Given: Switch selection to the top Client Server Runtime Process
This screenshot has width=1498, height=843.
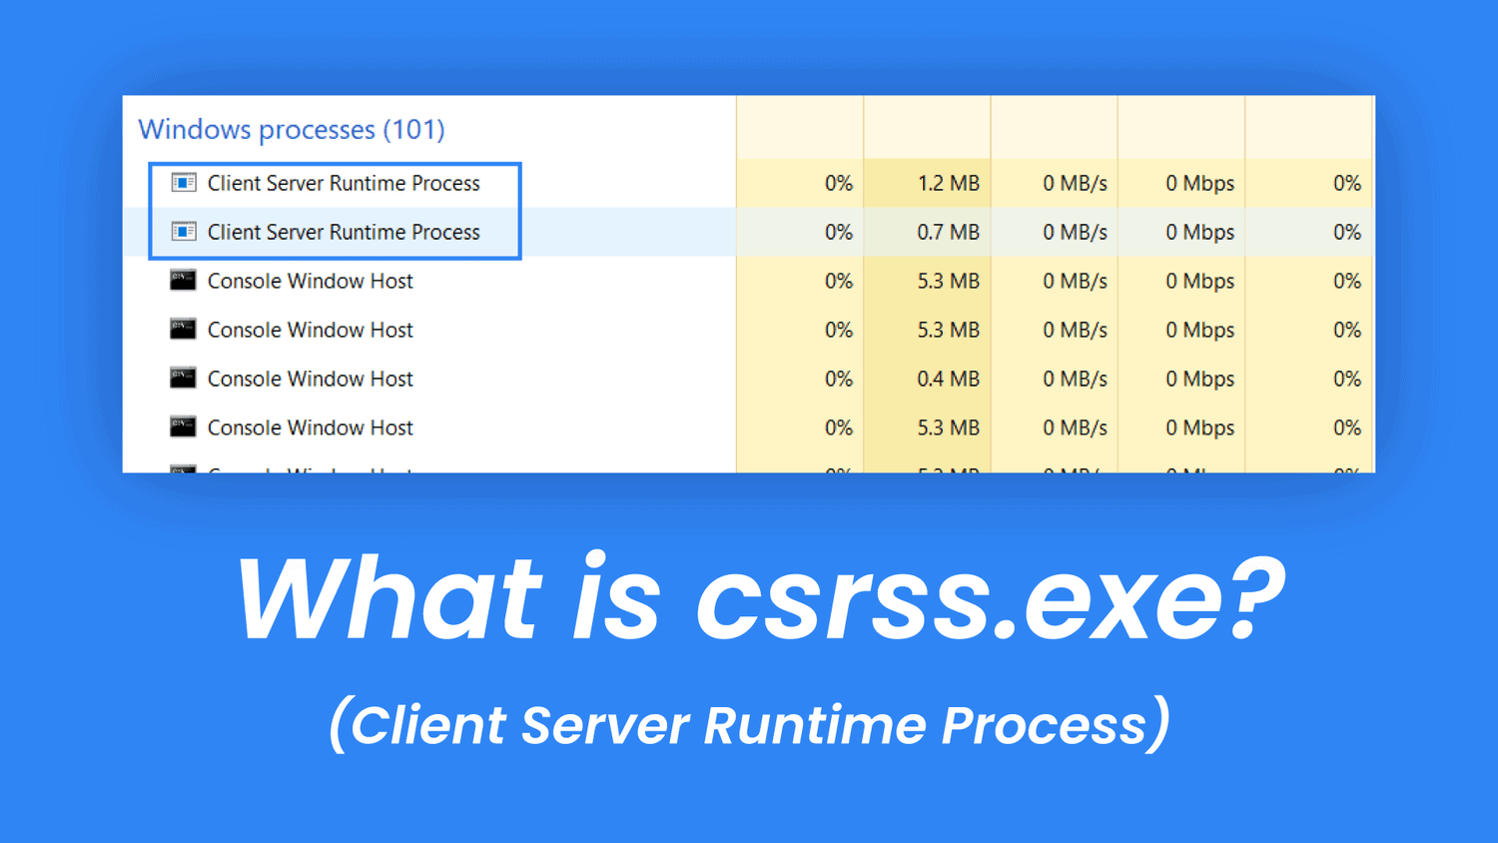Looking at the screenshot, I should pyautogui.click(x=343, y=182).
